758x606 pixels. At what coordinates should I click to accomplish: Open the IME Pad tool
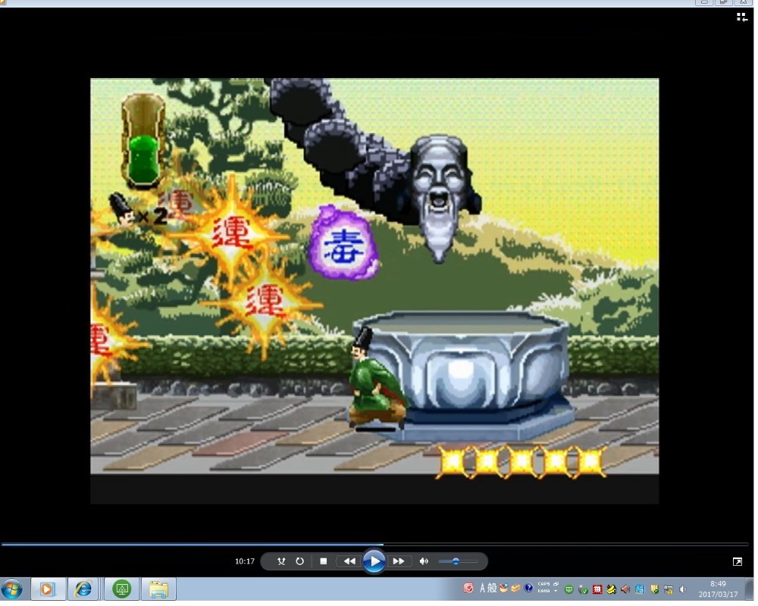pos(504,588)
